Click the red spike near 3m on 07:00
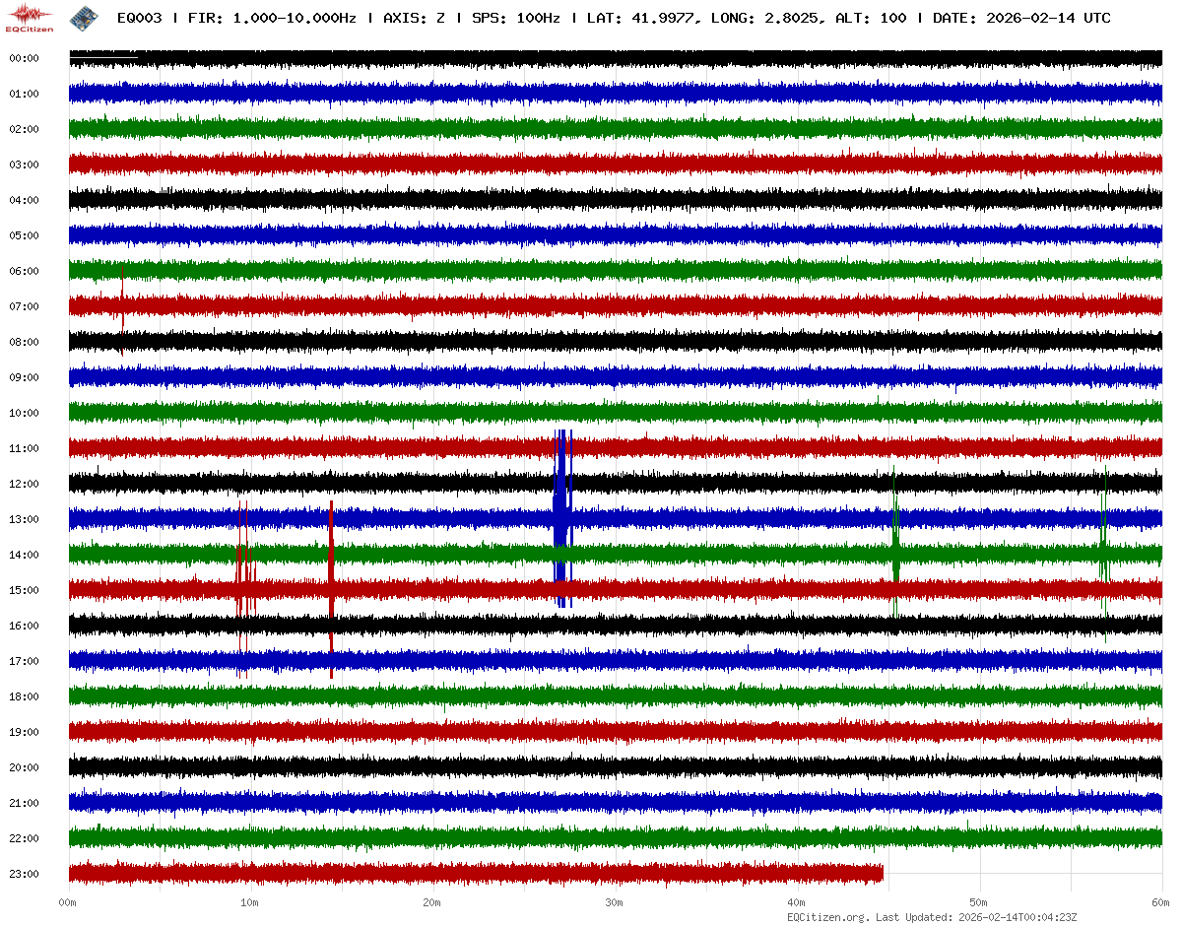Screen dimensions: 1182x926 pos(122,305)
